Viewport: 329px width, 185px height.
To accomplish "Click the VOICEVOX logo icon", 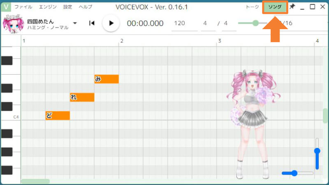I will click(x=6, y=7).
